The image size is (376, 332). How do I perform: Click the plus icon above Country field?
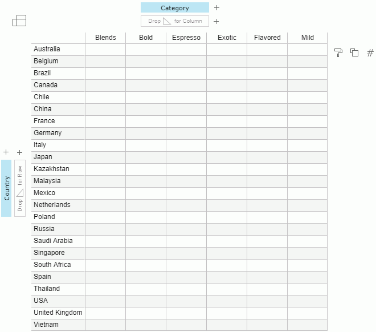(x=6, y=152)
